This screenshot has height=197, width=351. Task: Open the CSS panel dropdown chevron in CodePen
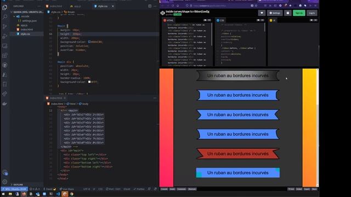262,20
